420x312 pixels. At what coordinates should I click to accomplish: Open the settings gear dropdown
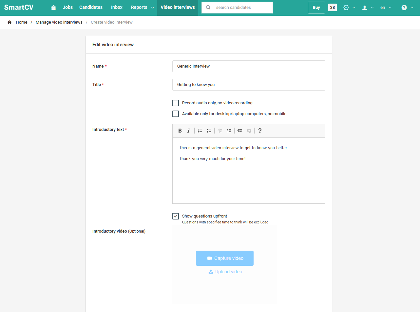[x=349, y=8]
